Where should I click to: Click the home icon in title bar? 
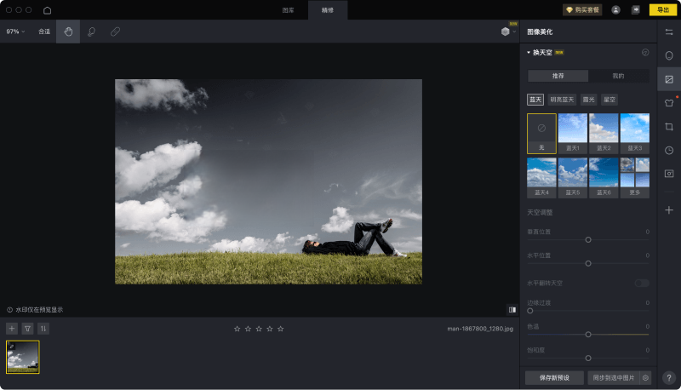coord(47,10)
